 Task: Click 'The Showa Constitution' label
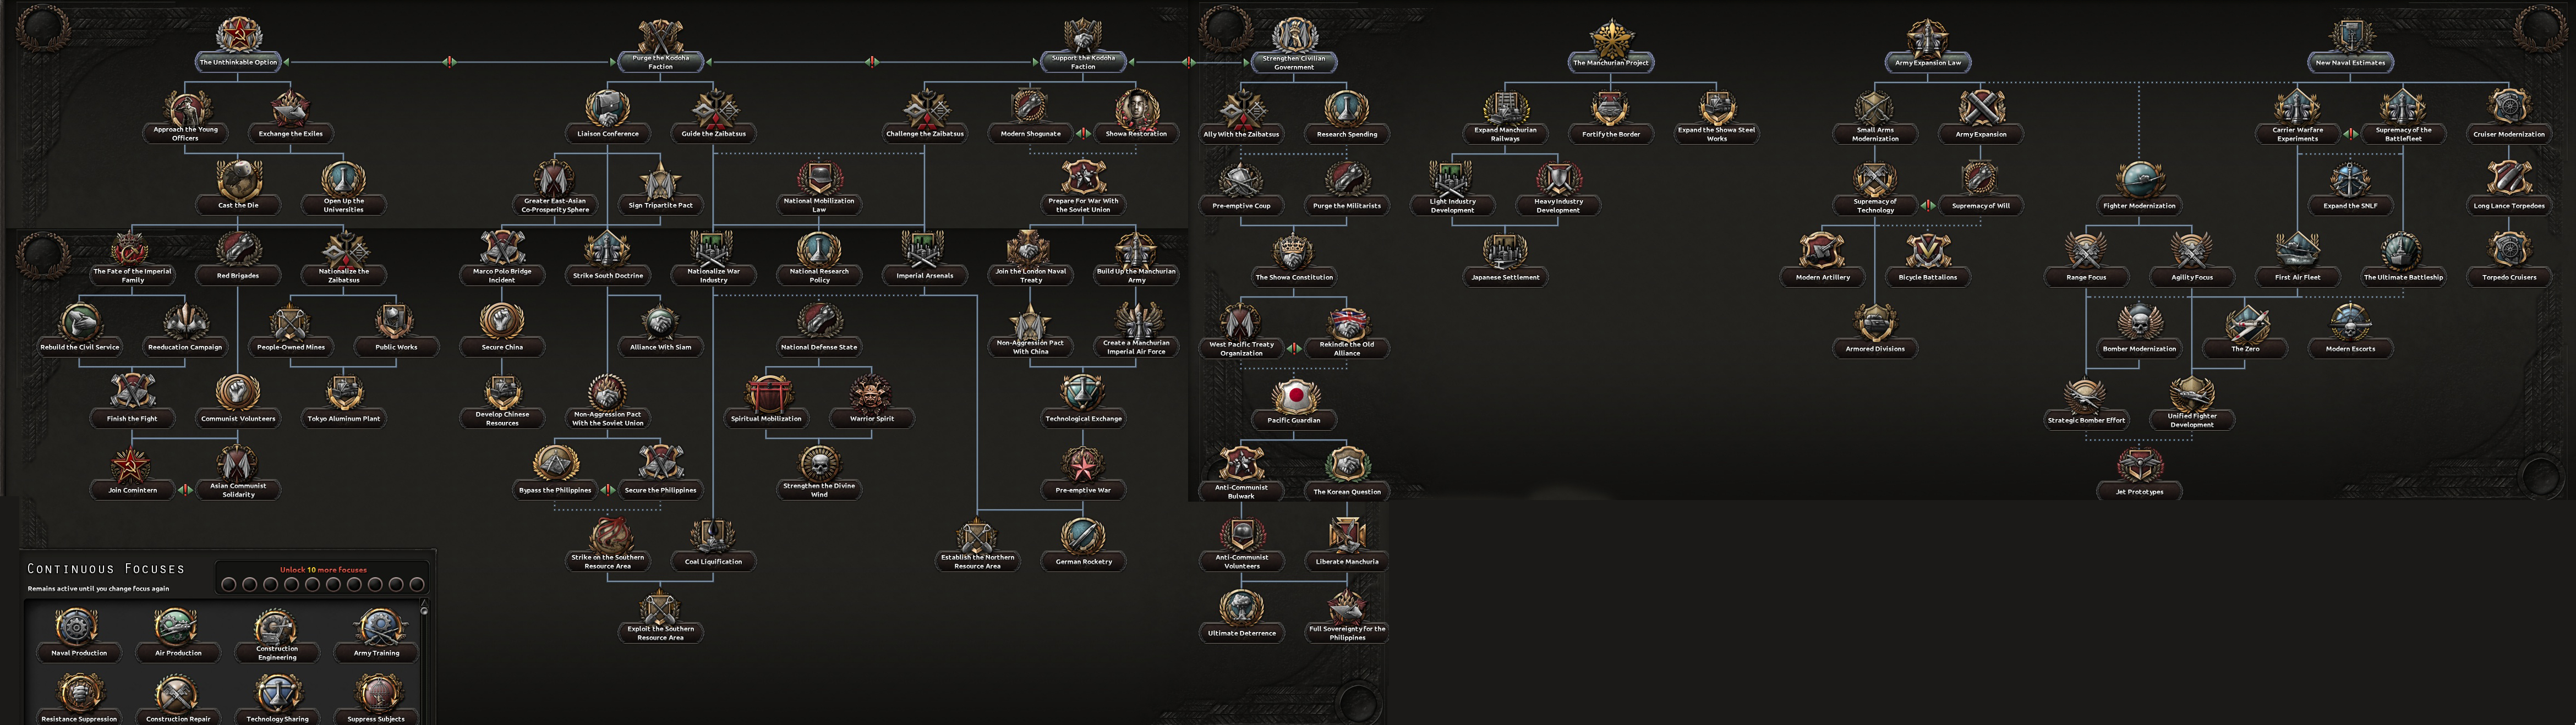coord(1294,277)
